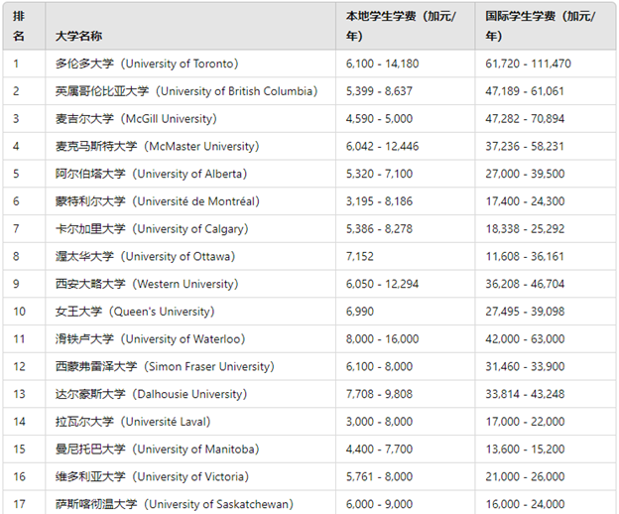
Task: Select the University of Ottawa cell
Action: (x=190, y=256)
